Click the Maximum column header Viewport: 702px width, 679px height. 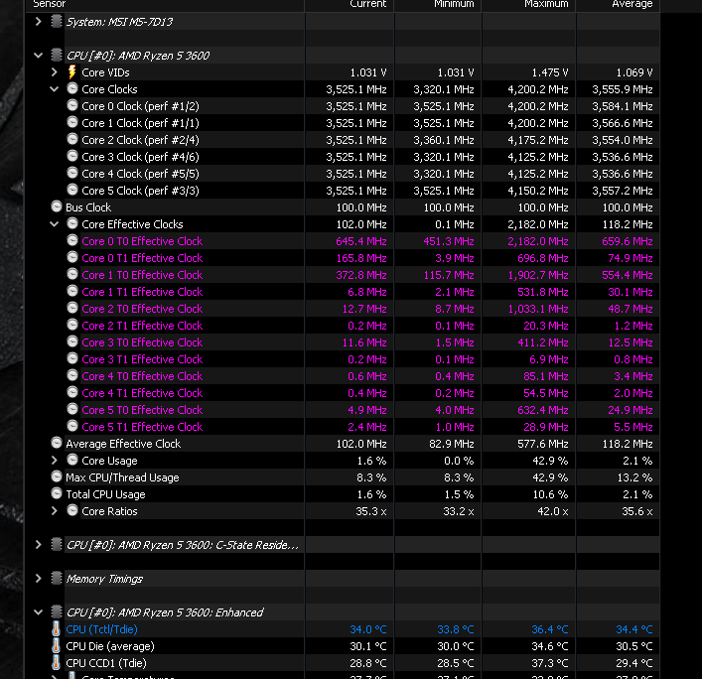point(546,4)
